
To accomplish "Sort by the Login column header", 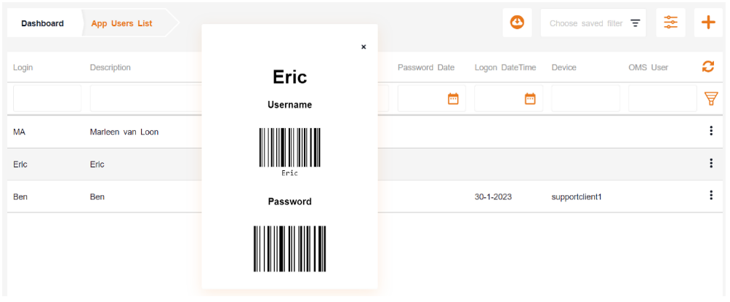I will point(23,68).
